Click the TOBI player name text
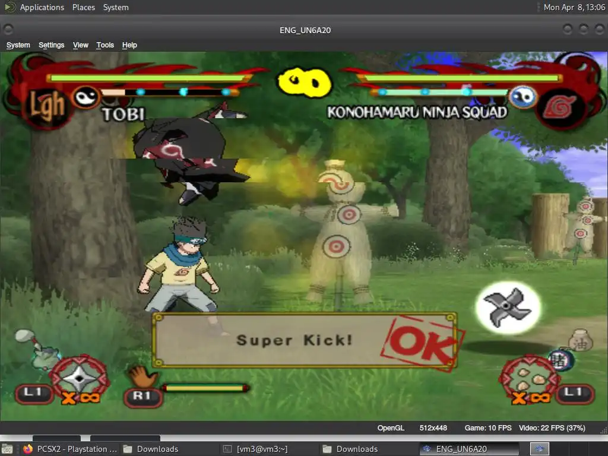This screenshot has height=456, width=608. coord(123,114)
